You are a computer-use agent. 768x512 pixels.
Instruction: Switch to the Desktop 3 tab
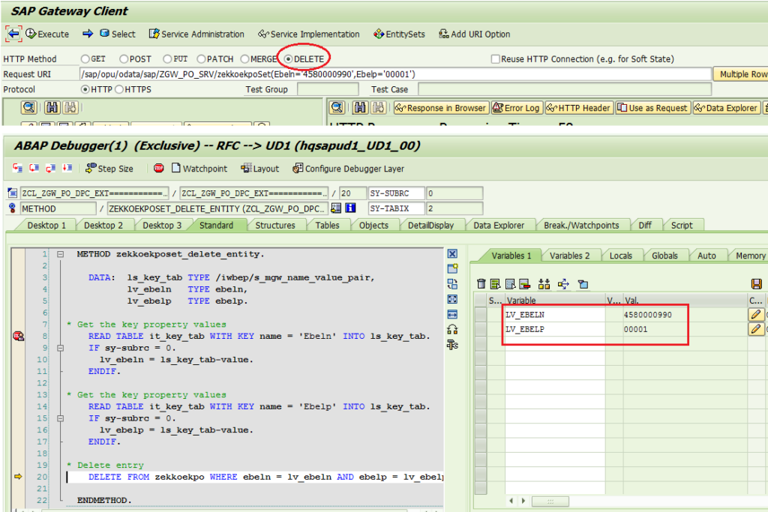point(162,225)
